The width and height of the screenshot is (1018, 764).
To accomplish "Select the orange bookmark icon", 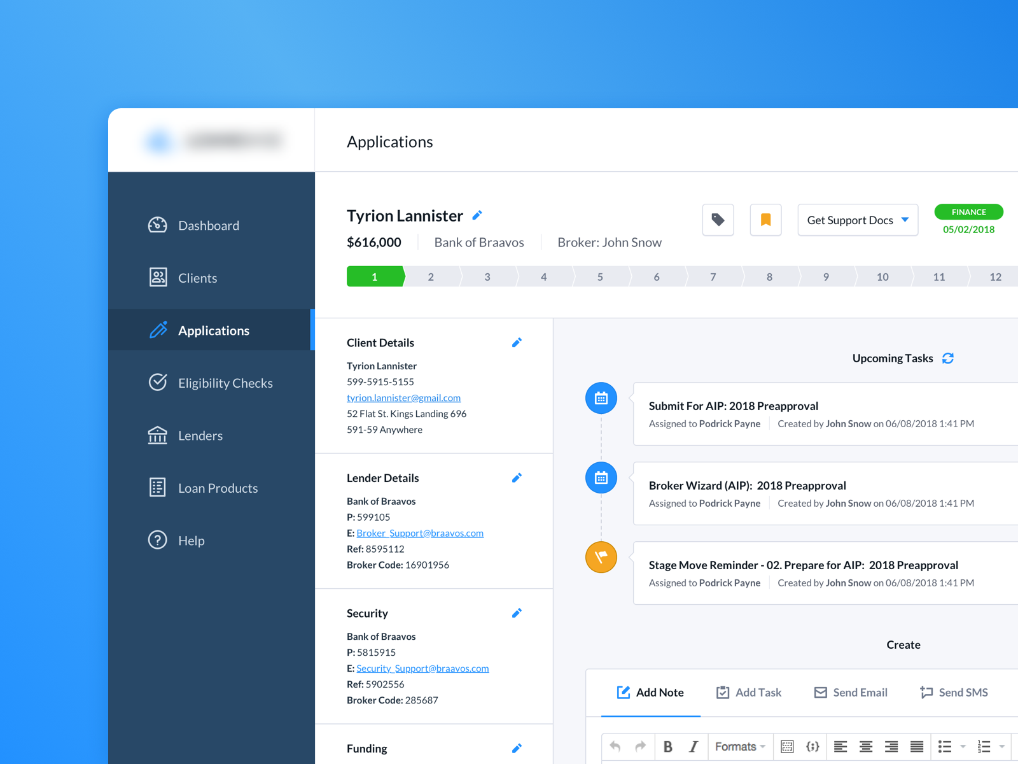I will (x=765, y=220).
